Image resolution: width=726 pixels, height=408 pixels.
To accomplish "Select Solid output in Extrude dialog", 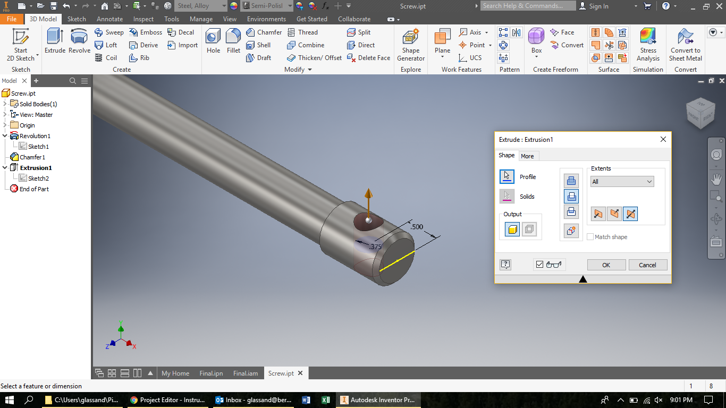I will [512, 229].
